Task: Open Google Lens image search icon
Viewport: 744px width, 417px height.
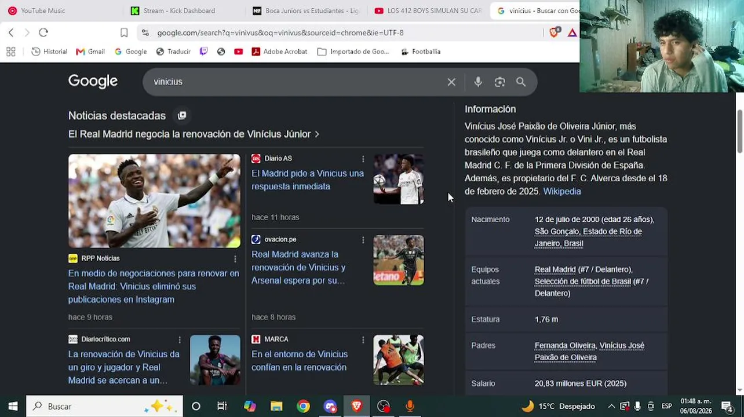Action: pos(499,82)
